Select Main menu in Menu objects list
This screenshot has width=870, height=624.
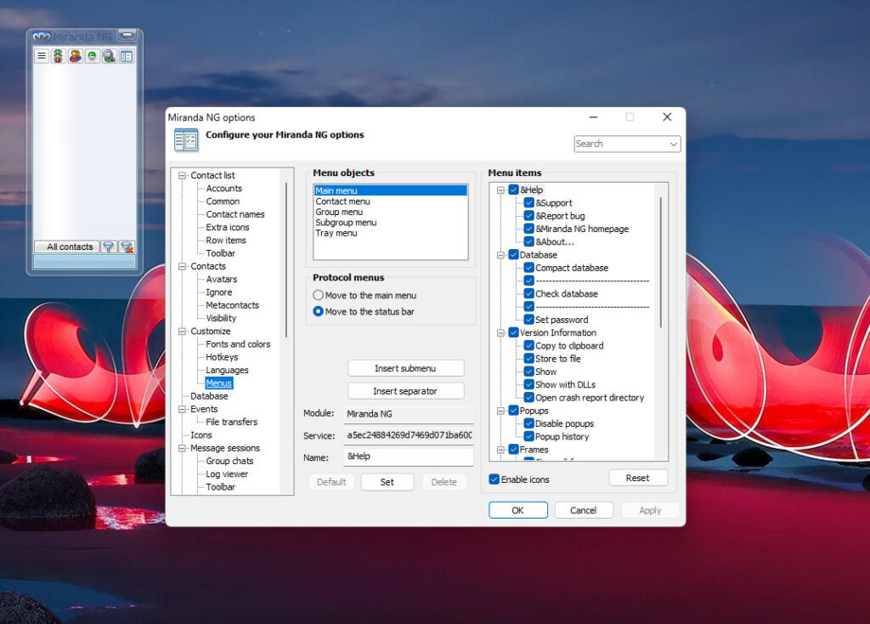tap(391, 190)
